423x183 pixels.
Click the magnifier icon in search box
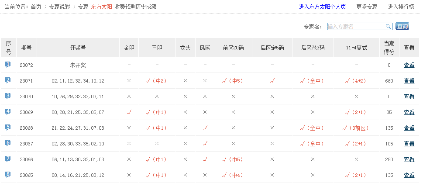pos(388,27)
